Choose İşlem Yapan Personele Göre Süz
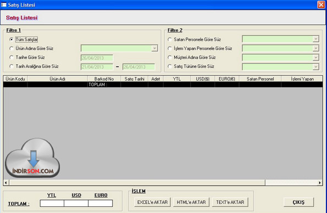This screenshot has height=213, width=327. (170, 48)
